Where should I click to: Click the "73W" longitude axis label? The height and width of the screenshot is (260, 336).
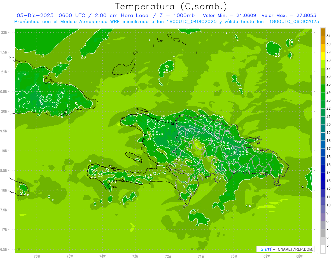[135, 256]
